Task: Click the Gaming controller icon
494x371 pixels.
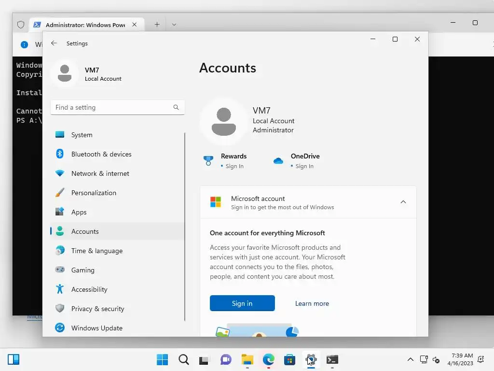Action: coord(59,270)
